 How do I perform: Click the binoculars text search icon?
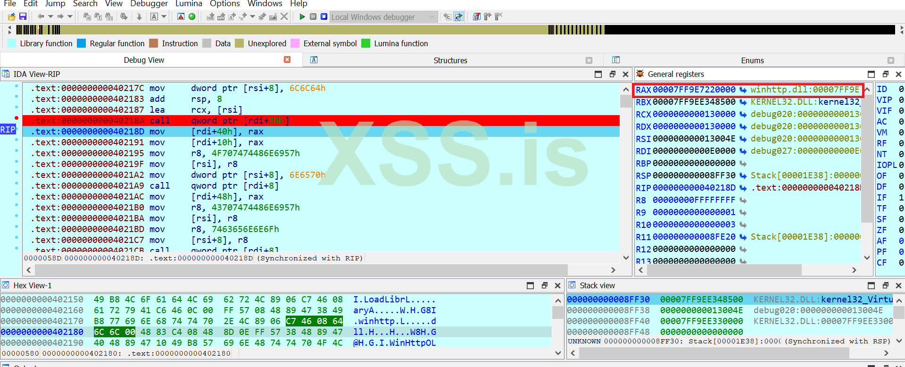coord(98,17)
